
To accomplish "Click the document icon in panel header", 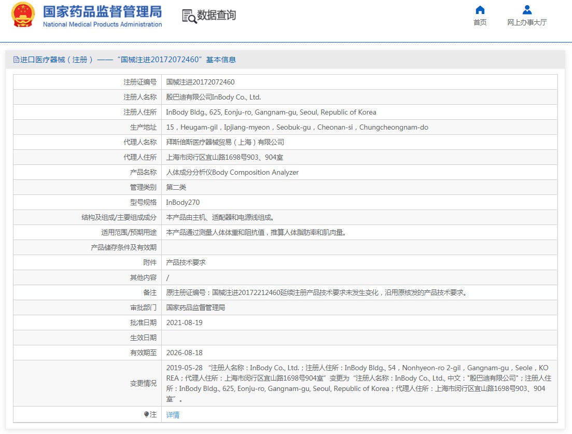I will 16,60.
